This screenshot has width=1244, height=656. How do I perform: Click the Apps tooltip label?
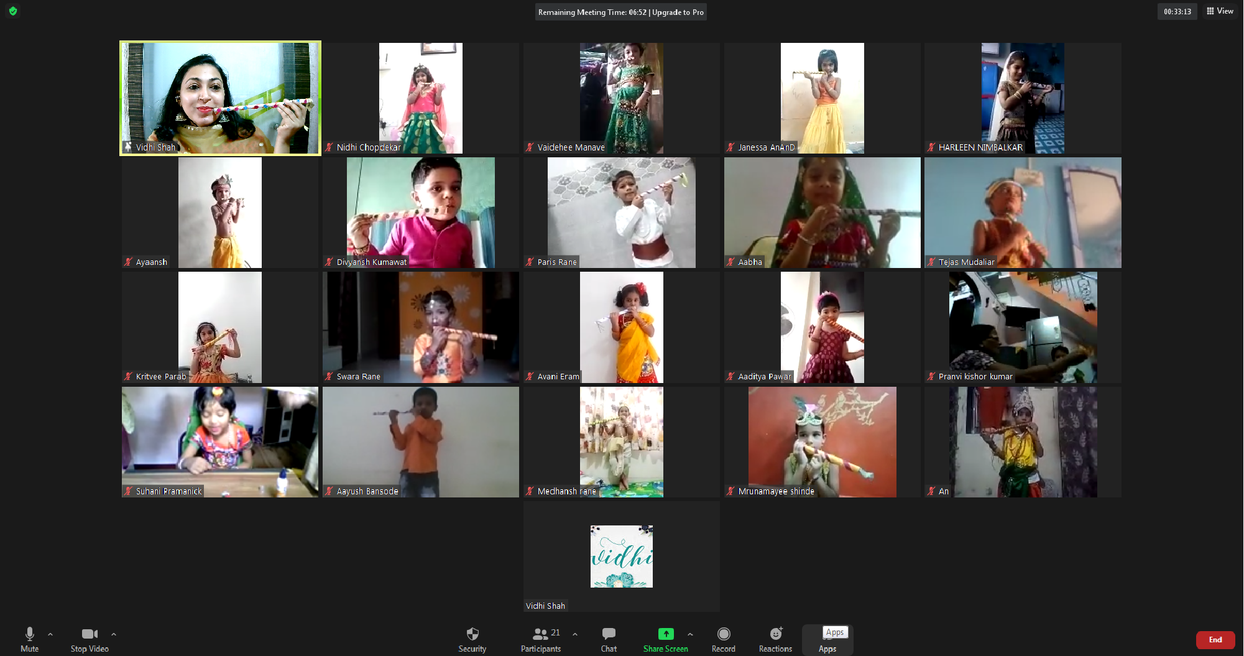[835, 632]
